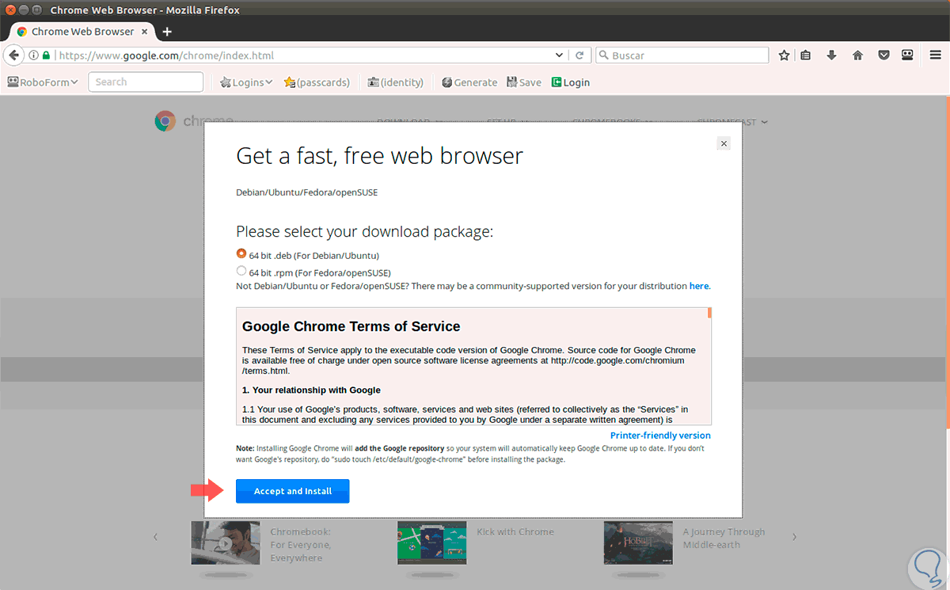
Task: Bookmark this page with the star icon
Action: [x=784, y=55]
